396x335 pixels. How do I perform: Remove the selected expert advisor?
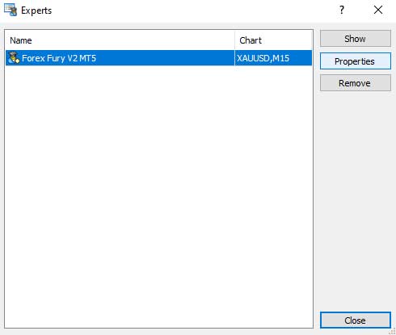356,83
